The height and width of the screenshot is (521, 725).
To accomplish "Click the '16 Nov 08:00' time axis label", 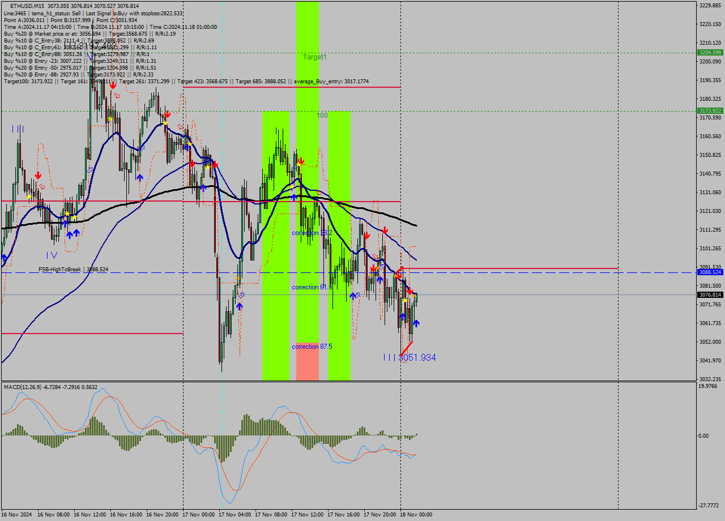I will click(54, 515).
